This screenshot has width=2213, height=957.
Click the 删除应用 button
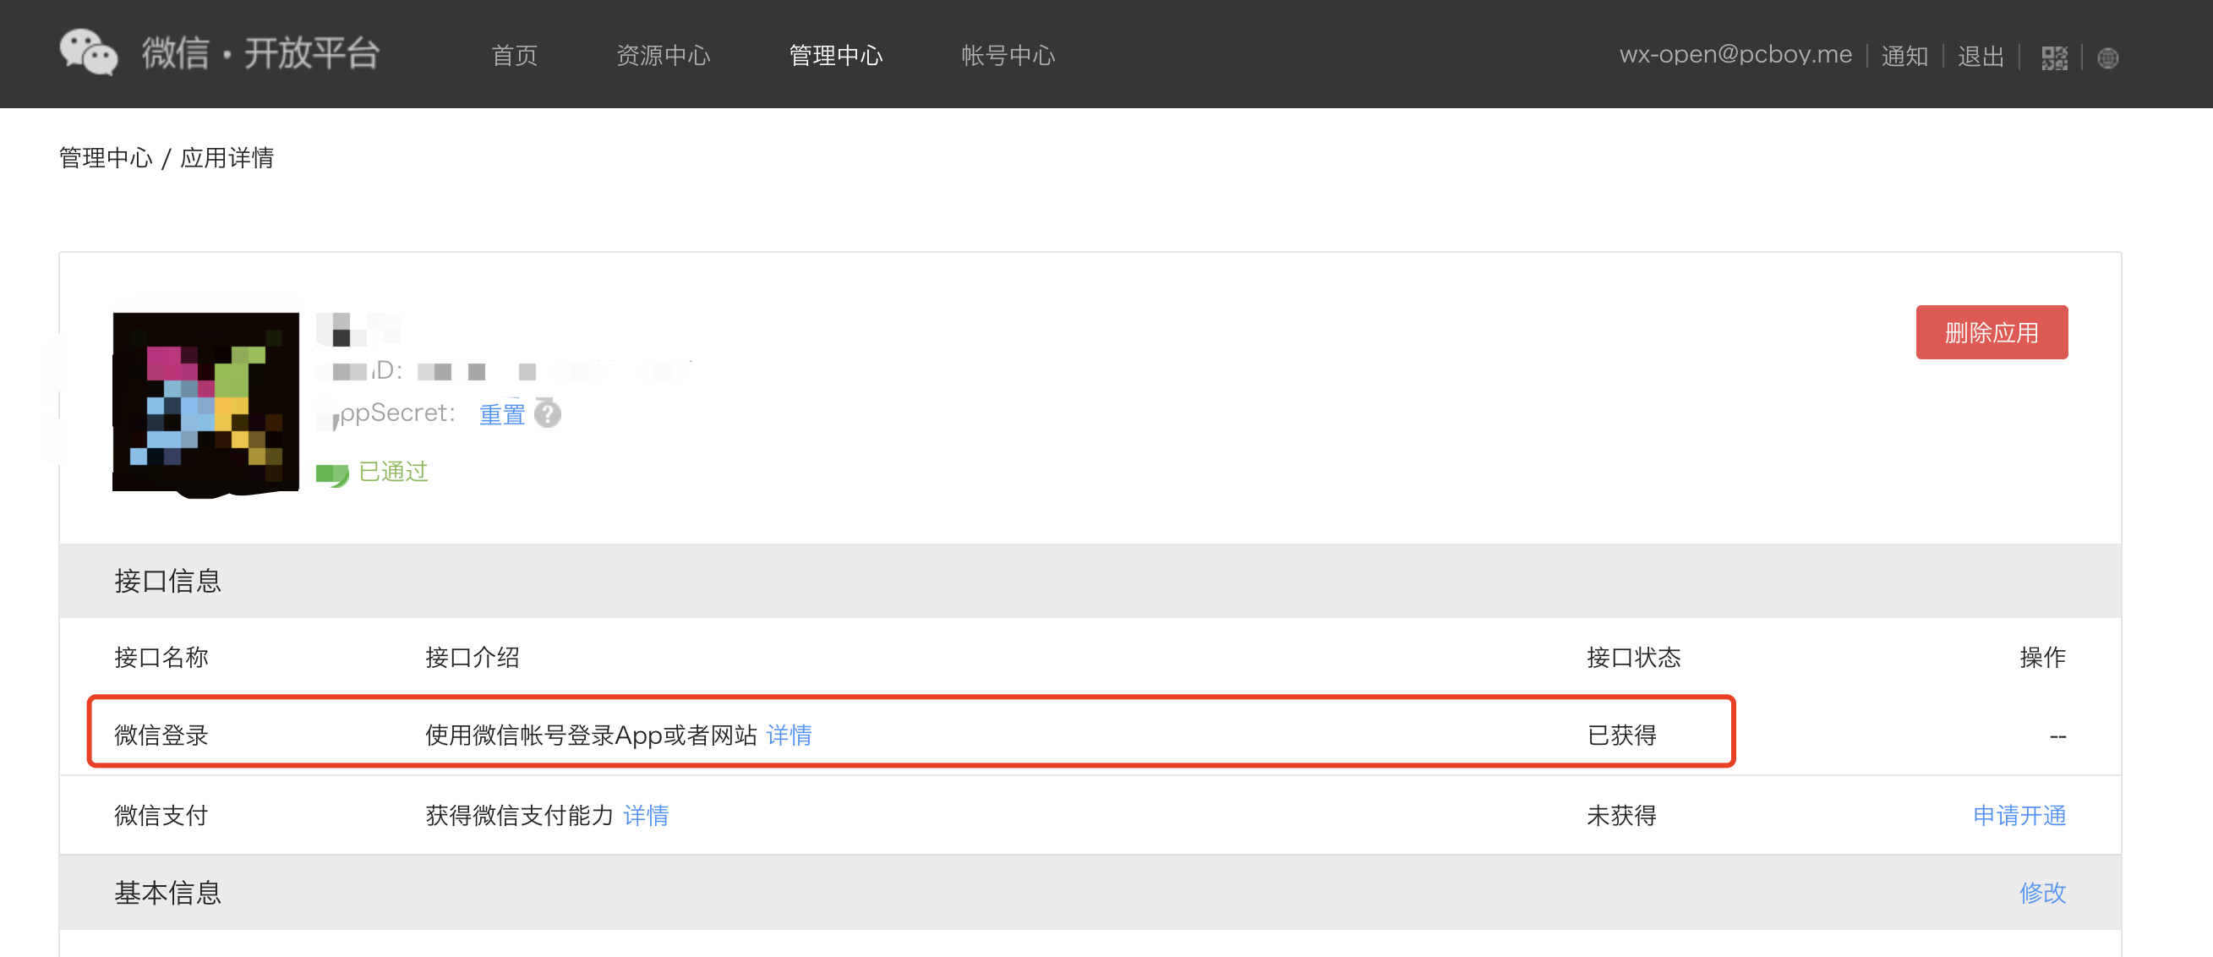pos(1992,332)
